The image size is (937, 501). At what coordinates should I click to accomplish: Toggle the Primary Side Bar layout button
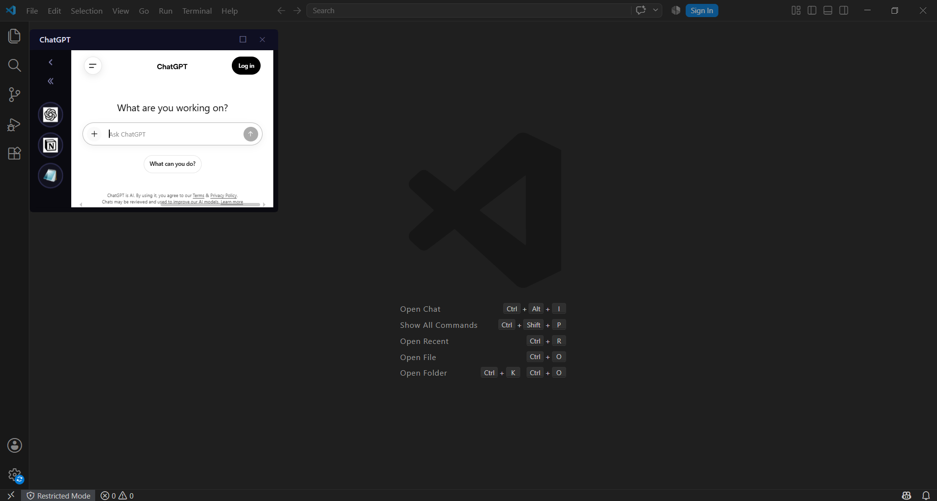pyautogui.click(x=812, y=10)
